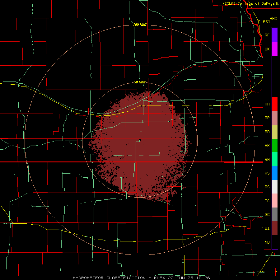Click the [CLAS] units label
Viewport: 280px width, 280px height.
pos(263,21)
